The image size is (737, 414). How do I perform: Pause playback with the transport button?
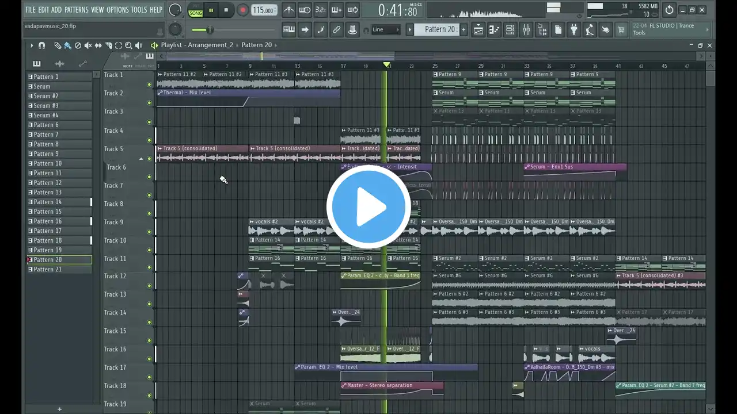tap(211, 10)
